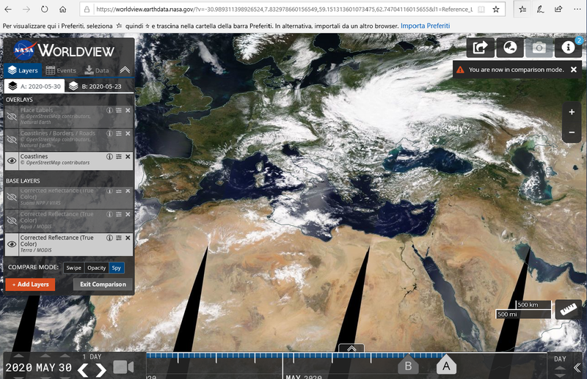The height and width of the screenshot is (379, 587).
Task: Remove the Aqua / MODIS layer
Action: pyautogui.click(x=128, y=214)
